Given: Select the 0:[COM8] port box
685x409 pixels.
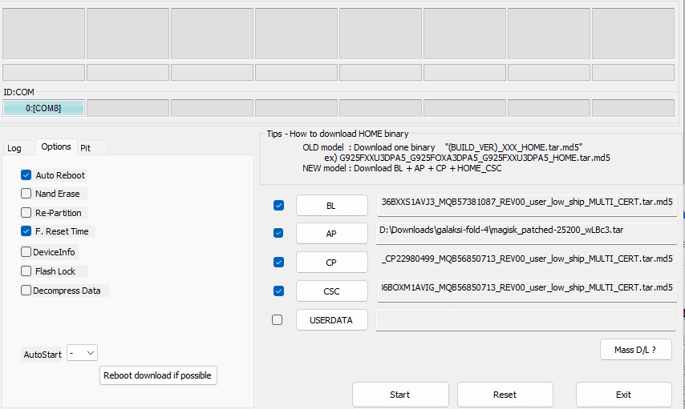Looking at the screenshot, I should (43, 108).
